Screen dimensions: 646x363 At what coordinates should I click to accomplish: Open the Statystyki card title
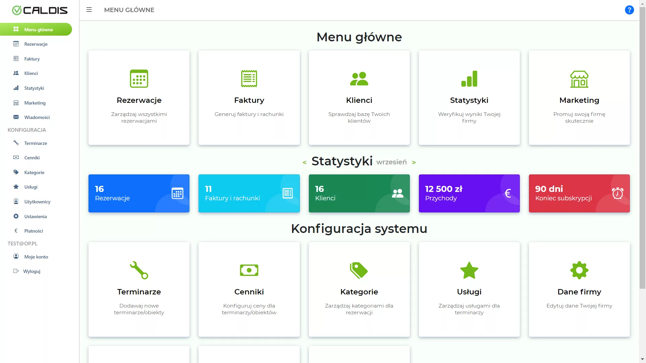click(x=469, y=100)
